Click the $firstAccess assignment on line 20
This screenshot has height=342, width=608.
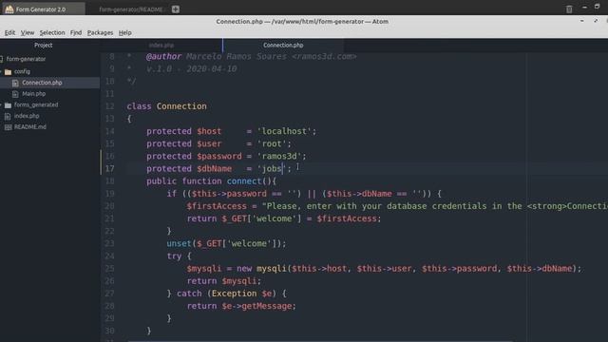pos(217,206)
